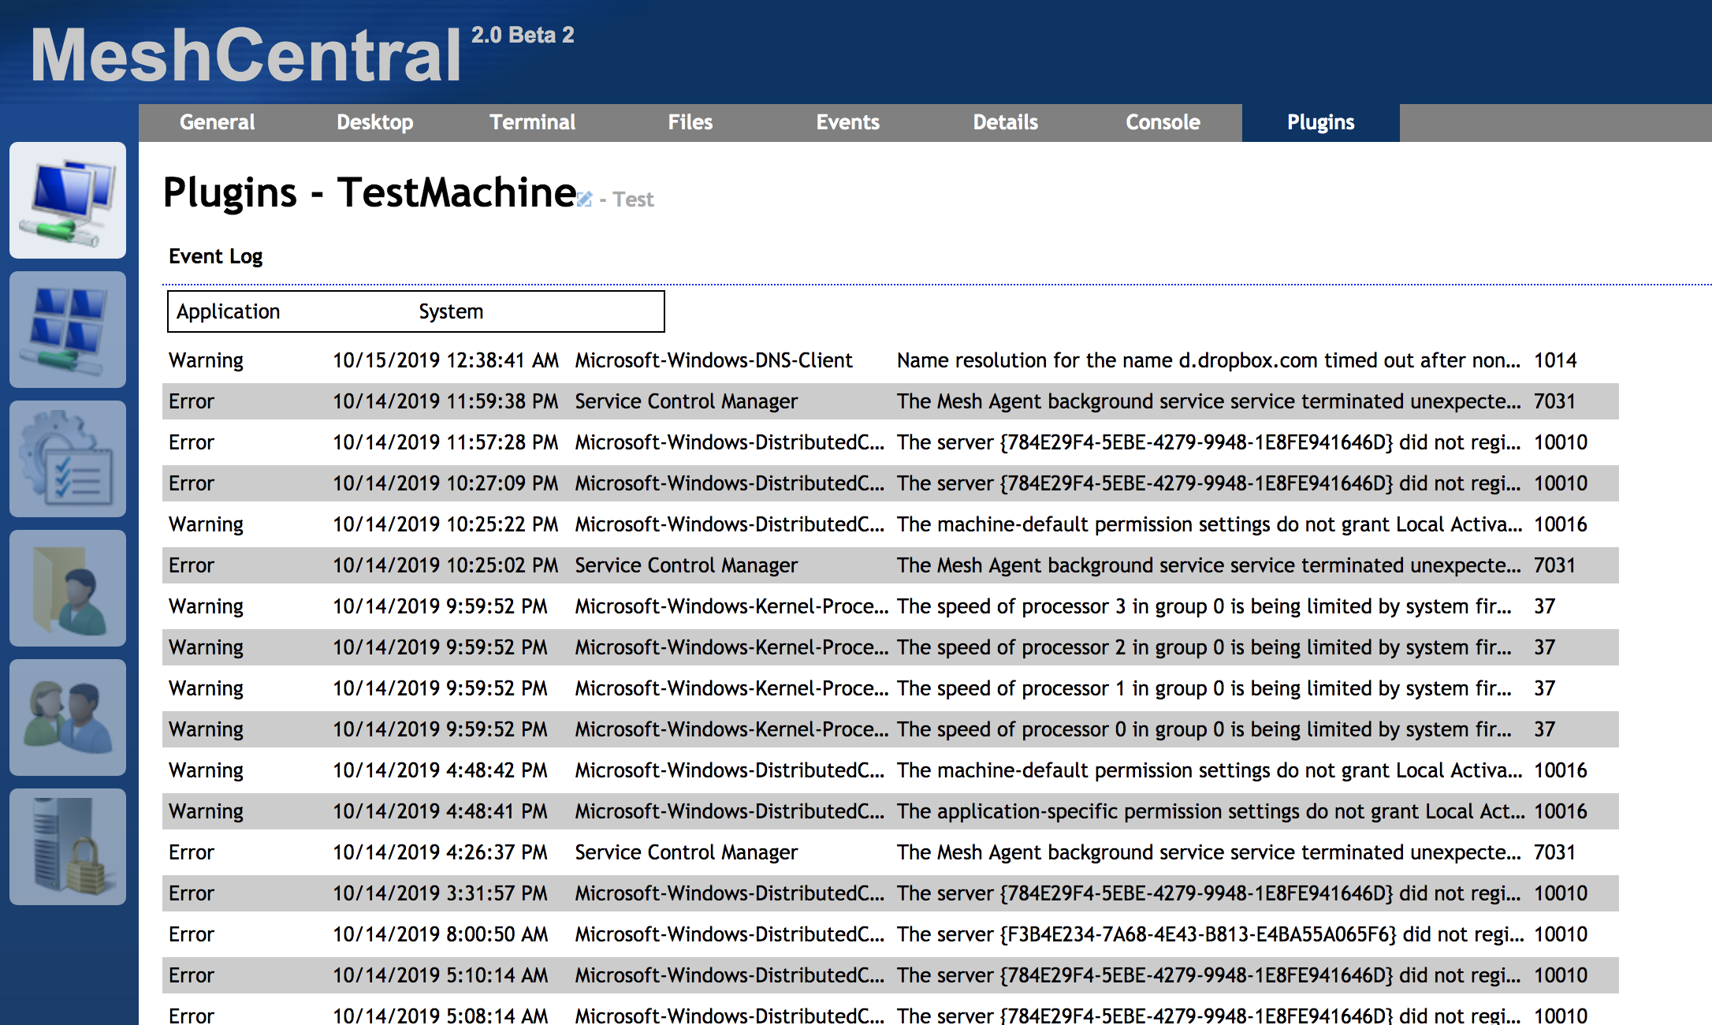Click the processor 0 speed limited warning

(891, 729)
